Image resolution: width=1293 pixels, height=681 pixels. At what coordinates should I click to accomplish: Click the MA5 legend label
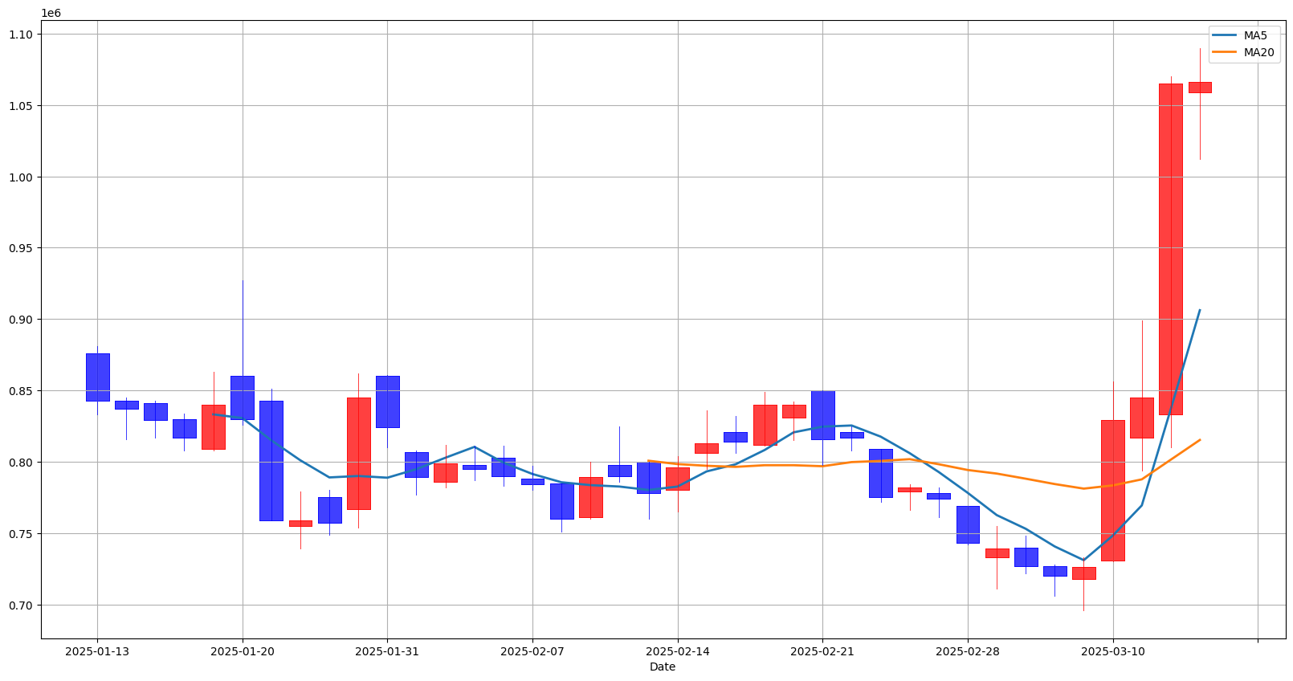[x=1255, y=35]
